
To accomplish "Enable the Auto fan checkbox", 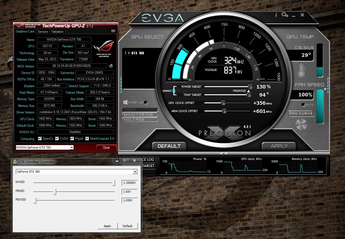I will [x=303, y=104].
